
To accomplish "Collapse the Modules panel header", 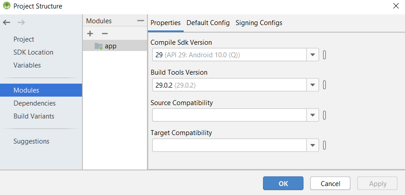I will [141, 21].
